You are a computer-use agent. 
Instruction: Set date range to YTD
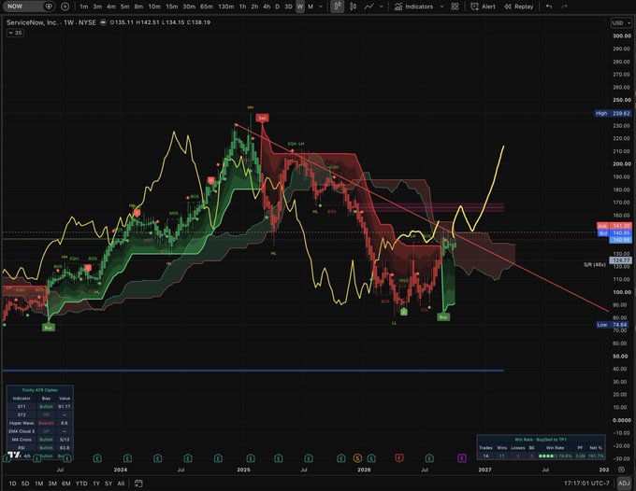(81, 484)
